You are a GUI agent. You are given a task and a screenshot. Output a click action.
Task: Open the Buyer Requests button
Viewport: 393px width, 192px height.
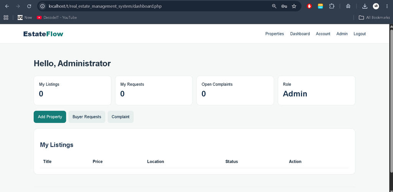(x=87, y=117)
